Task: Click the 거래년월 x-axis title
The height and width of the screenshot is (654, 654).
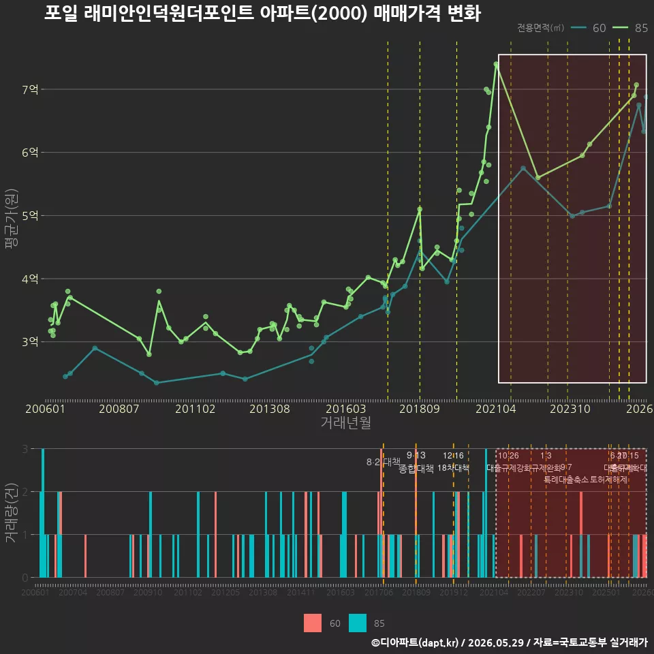Action: [x=346, y=422]
